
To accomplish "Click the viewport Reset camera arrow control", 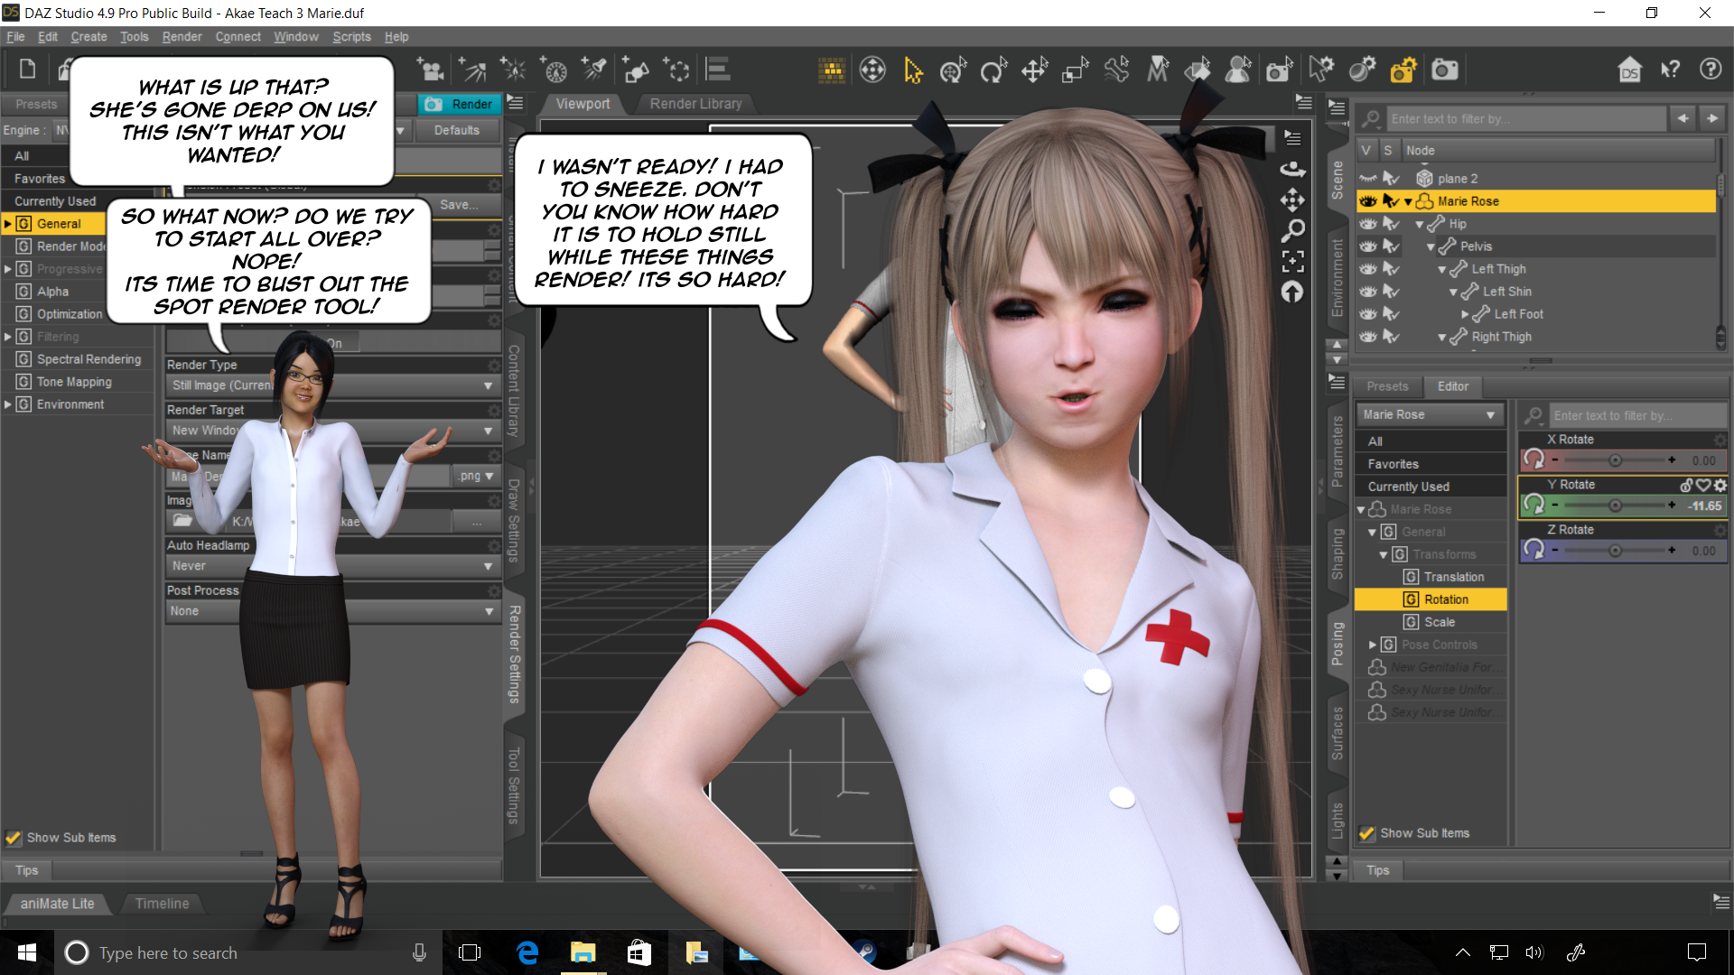I will click(x=1292, y=292).
